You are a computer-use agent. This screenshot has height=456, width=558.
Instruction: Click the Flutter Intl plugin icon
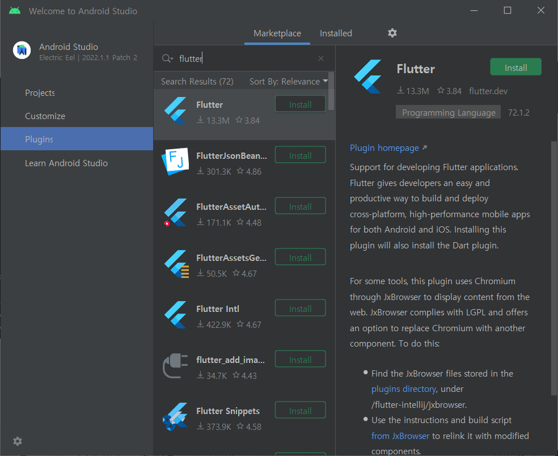[x=175, y=315]
